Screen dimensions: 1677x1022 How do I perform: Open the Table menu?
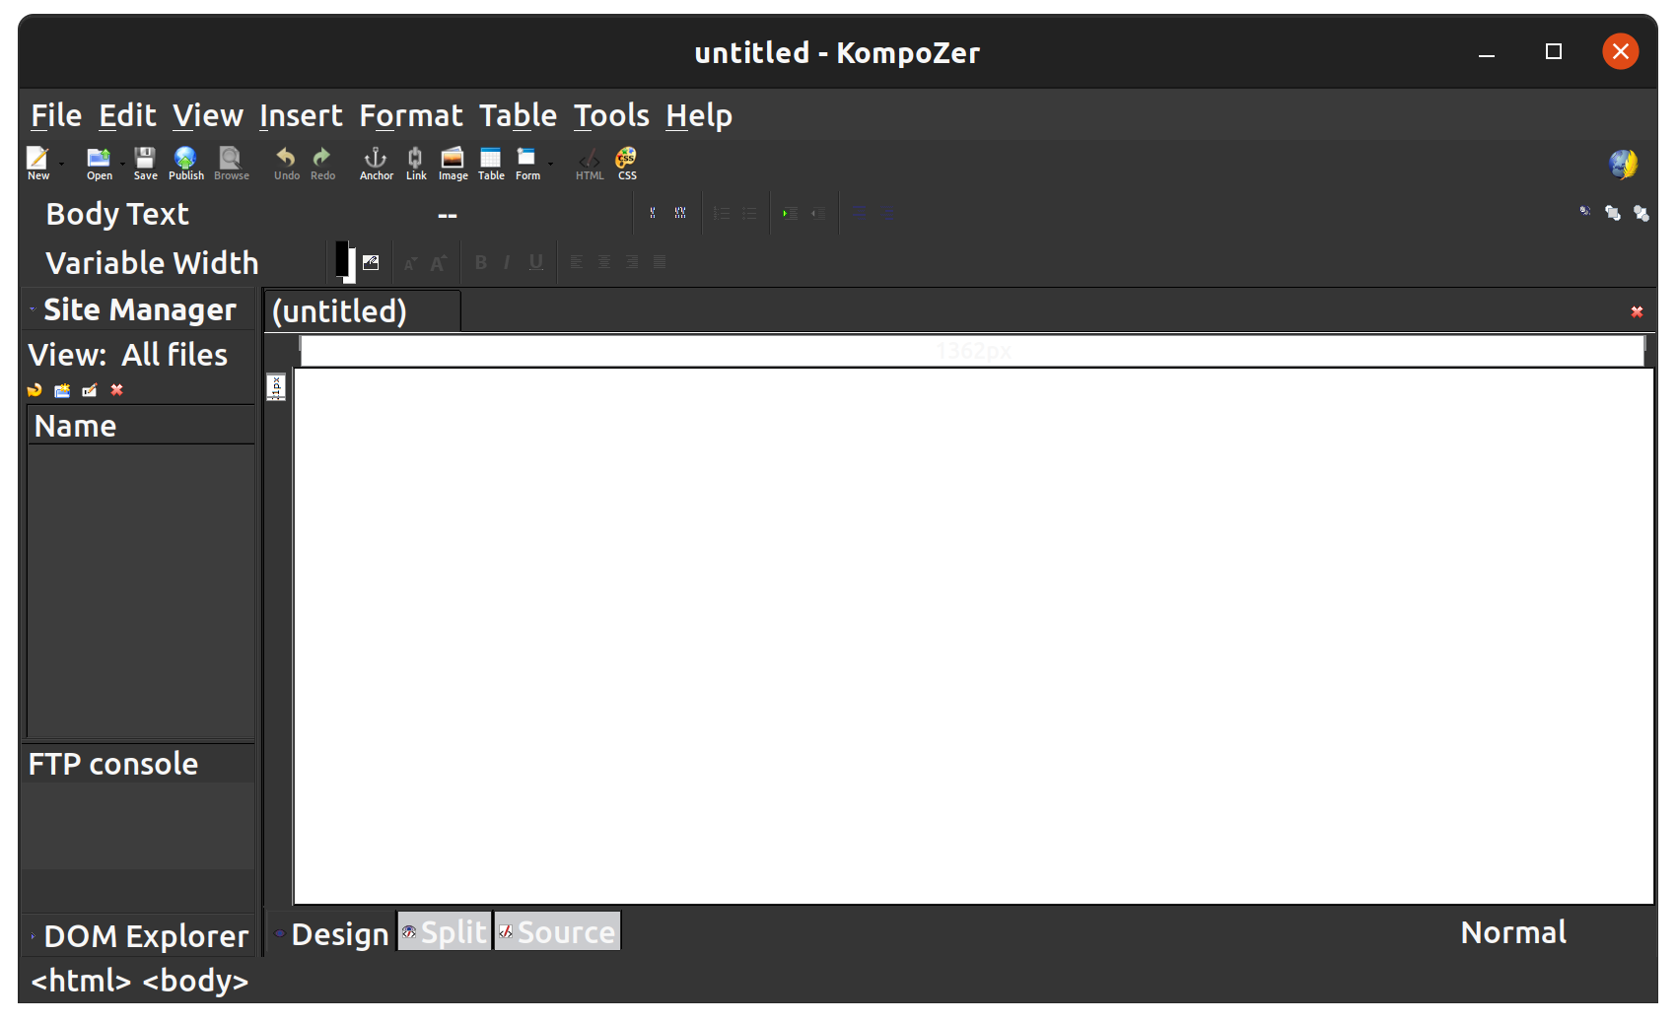[519, 116]
